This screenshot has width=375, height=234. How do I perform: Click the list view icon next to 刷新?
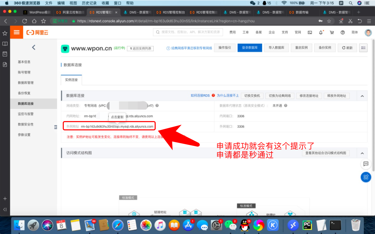pos(363,48)
